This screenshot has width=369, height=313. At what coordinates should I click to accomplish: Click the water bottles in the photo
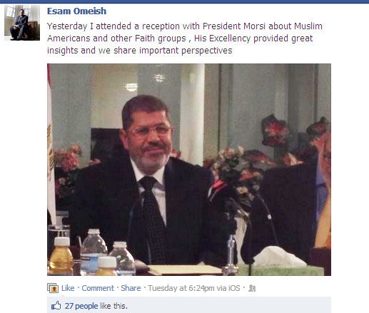tap(108, 252)
